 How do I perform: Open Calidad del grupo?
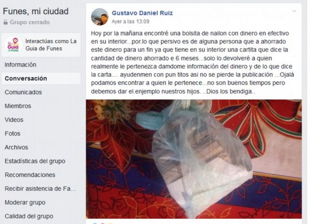point(29,216)
